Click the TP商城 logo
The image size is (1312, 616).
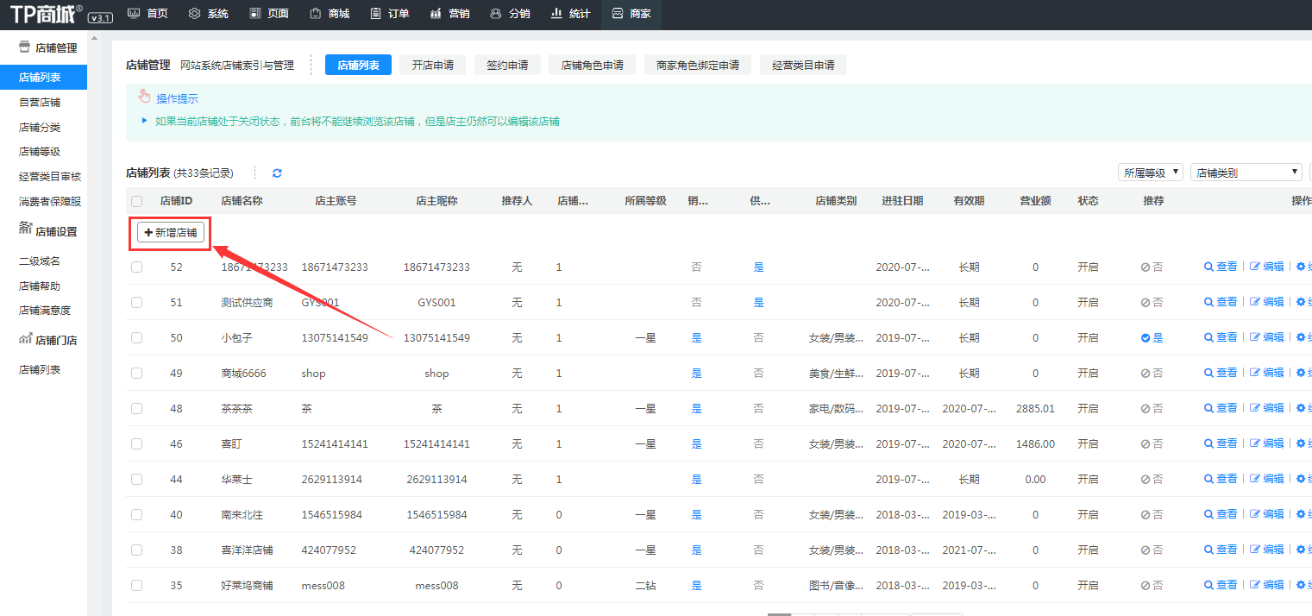[x=47, y=14]
